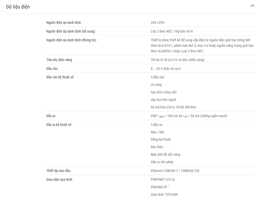Select the Nguồn điện áp danh định label

coord(64,23)
